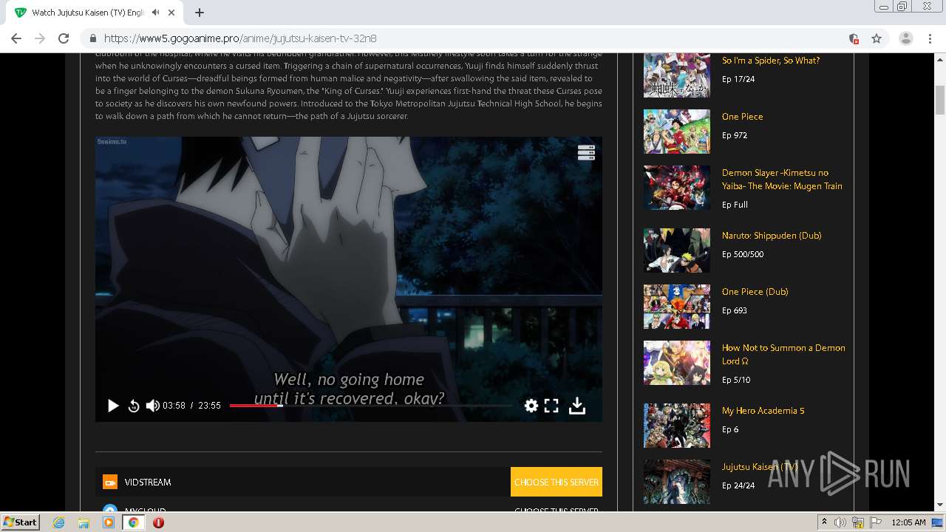The height and width of the screenshot is (532, 946).
Task: Reload the current page
Action: 64,38
